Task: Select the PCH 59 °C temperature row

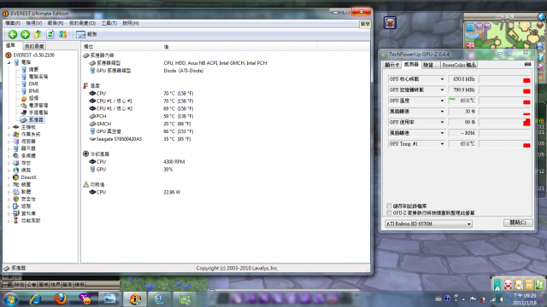Action: coord(226,116)
